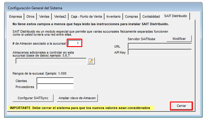Focus the Clientes range field
204x118 pixels.
coord(55,81)
